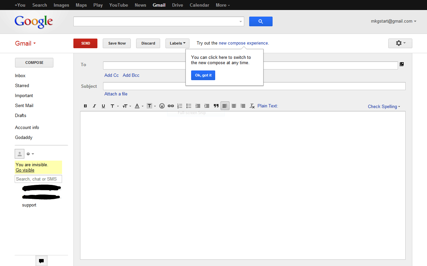Screen dimensions: 427x266
Task: Pop out compose into new window
Action: pyautogui.click(x=402, y=64)
